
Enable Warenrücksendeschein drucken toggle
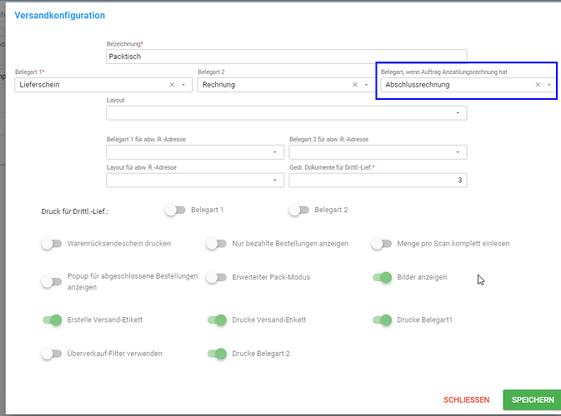click(x=52, y=244)
